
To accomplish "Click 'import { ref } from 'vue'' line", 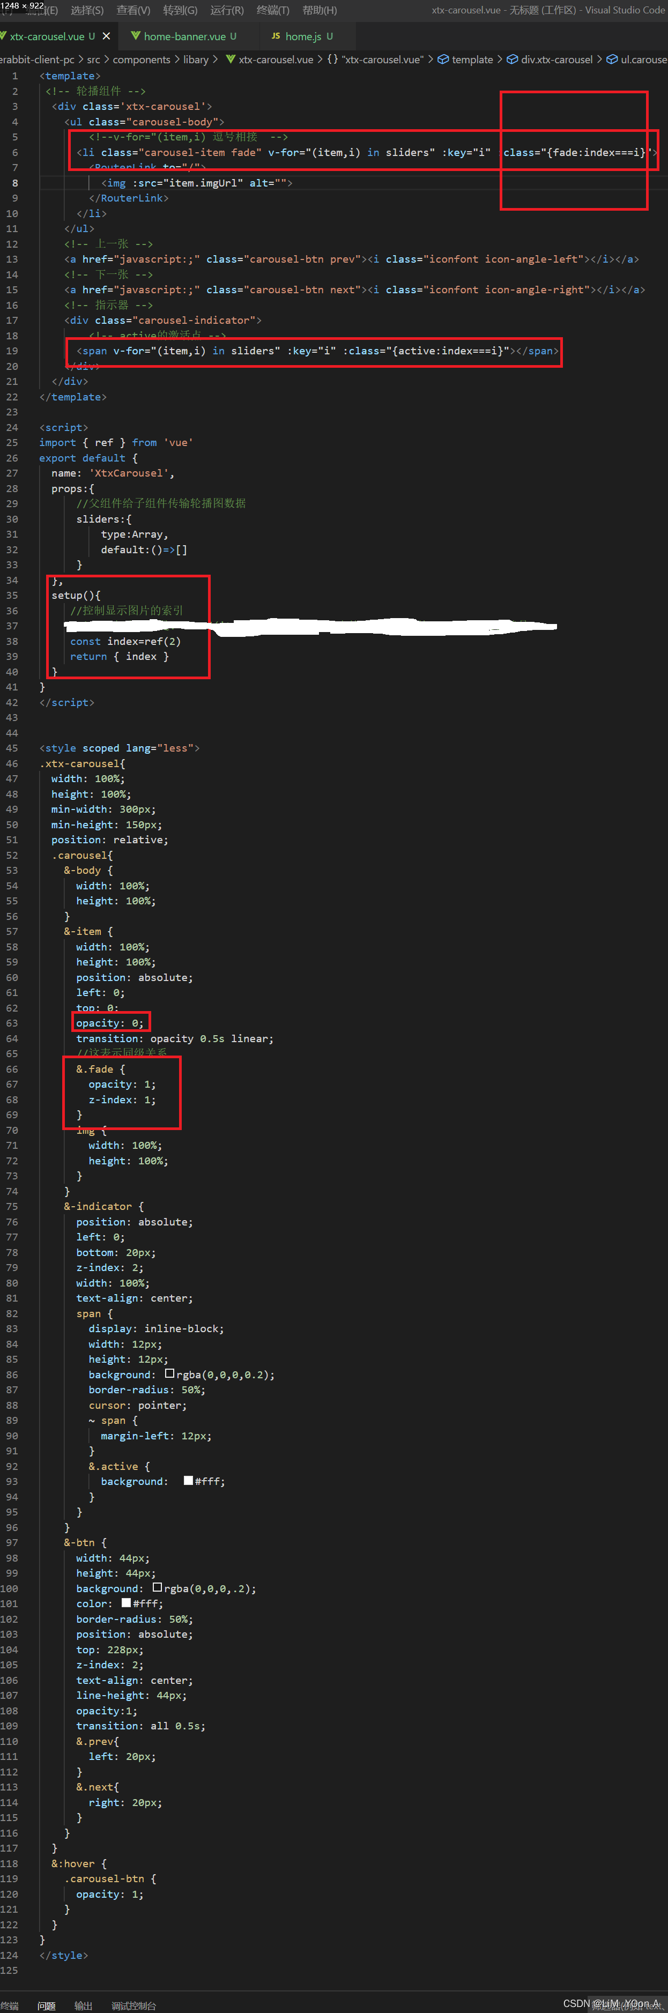I will (116, 443).
